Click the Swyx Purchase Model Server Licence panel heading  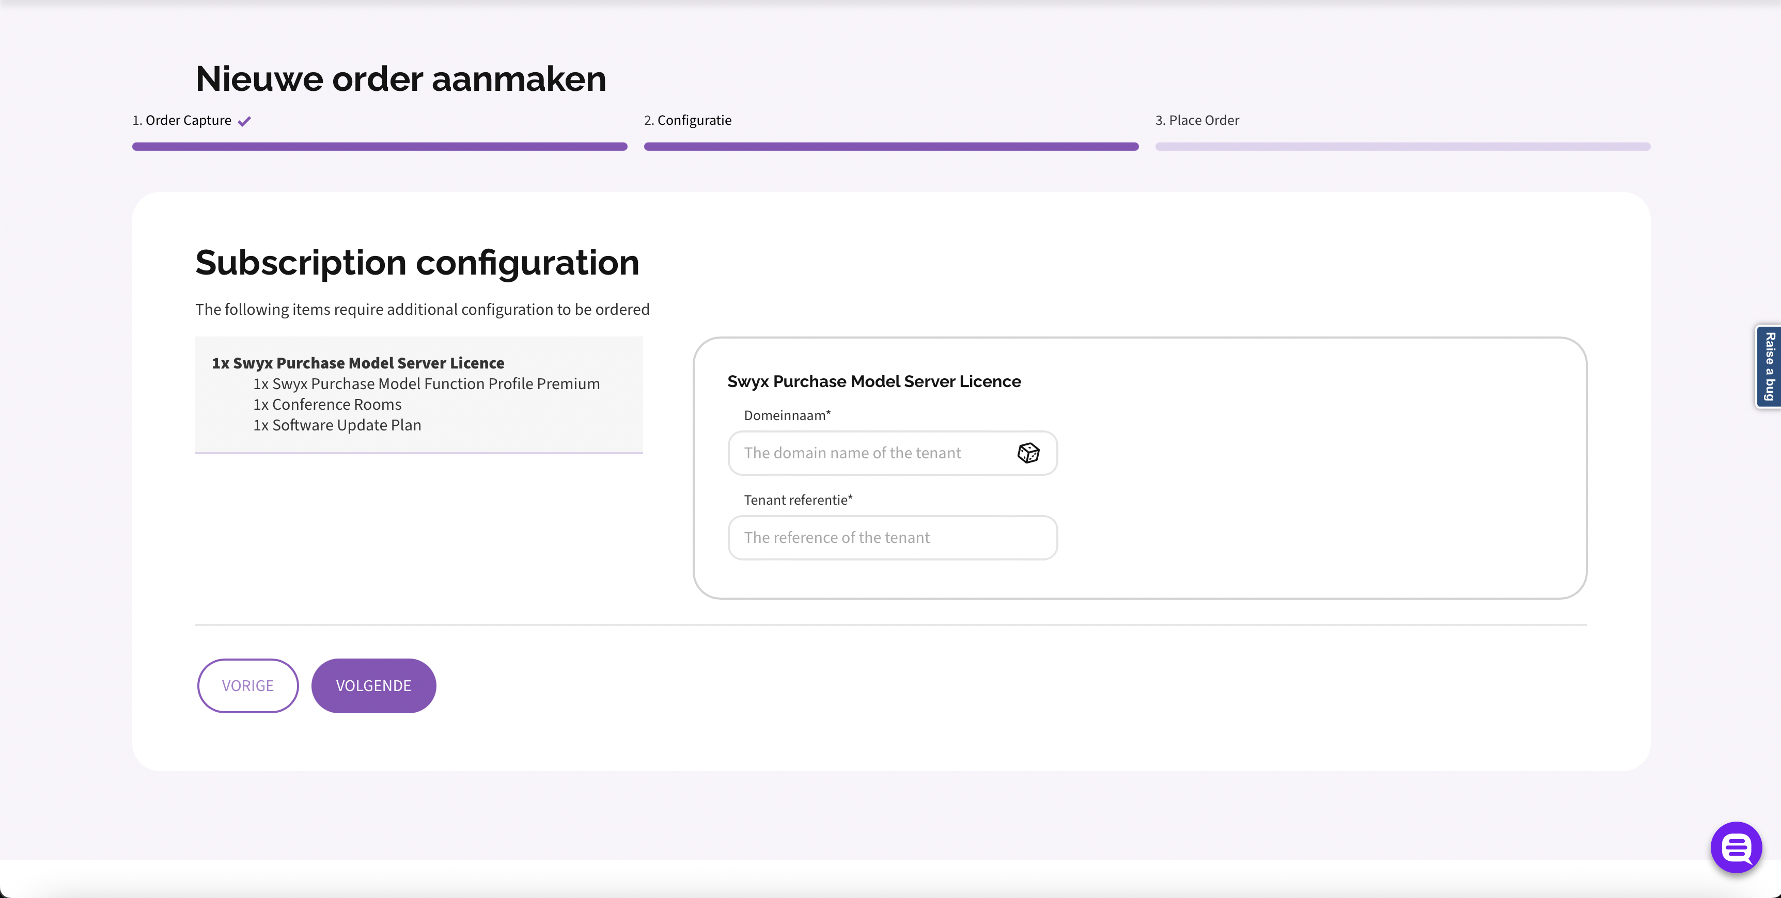tap(874, 380)
